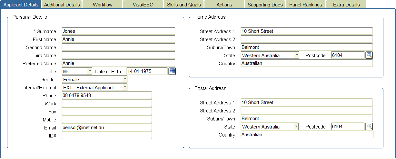Click the Surname field containing Jones
Viewport: 396px width, 159px height.
[118, 31]
